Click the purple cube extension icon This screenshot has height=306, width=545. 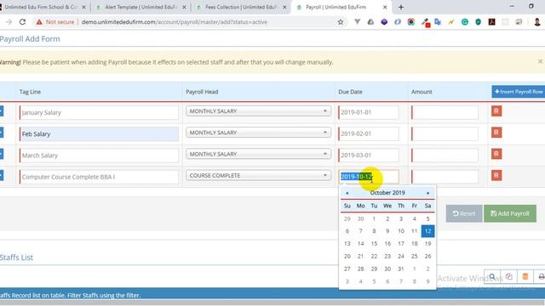tap(384, 22)
